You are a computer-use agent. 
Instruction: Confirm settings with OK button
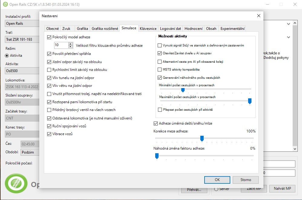point(217,180)
